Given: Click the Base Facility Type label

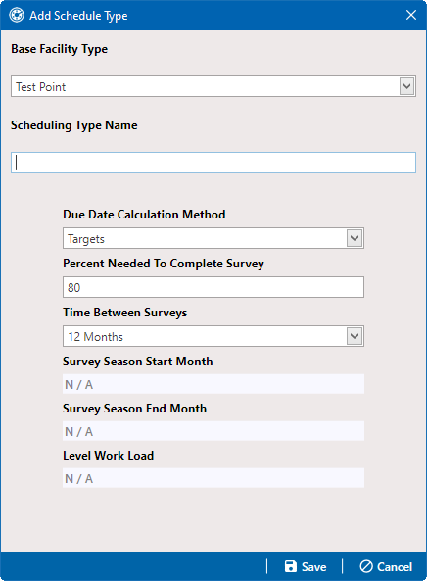Looking at the screenshot, I should (x=60, y=49).
